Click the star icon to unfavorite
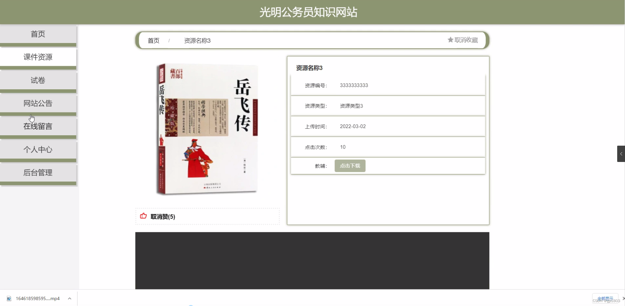The height and width of the screenshot is (306, 625). [450, 40]
